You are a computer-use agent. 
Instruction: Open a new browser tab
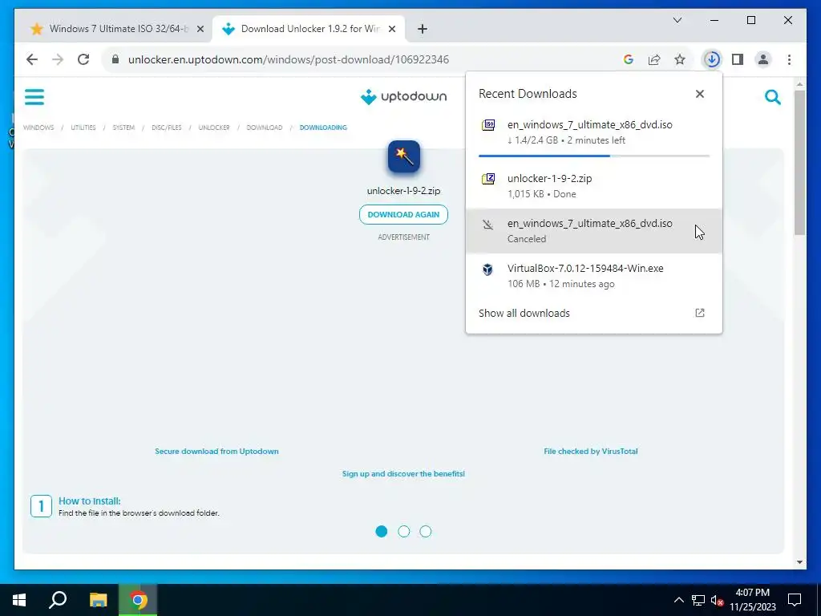pos(423,30)
